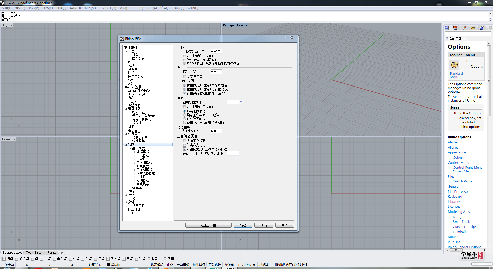This screenshot has width=493, height=269.
Task: Enable reverse arrow key action under pan
Action: (x=184, y=56)
